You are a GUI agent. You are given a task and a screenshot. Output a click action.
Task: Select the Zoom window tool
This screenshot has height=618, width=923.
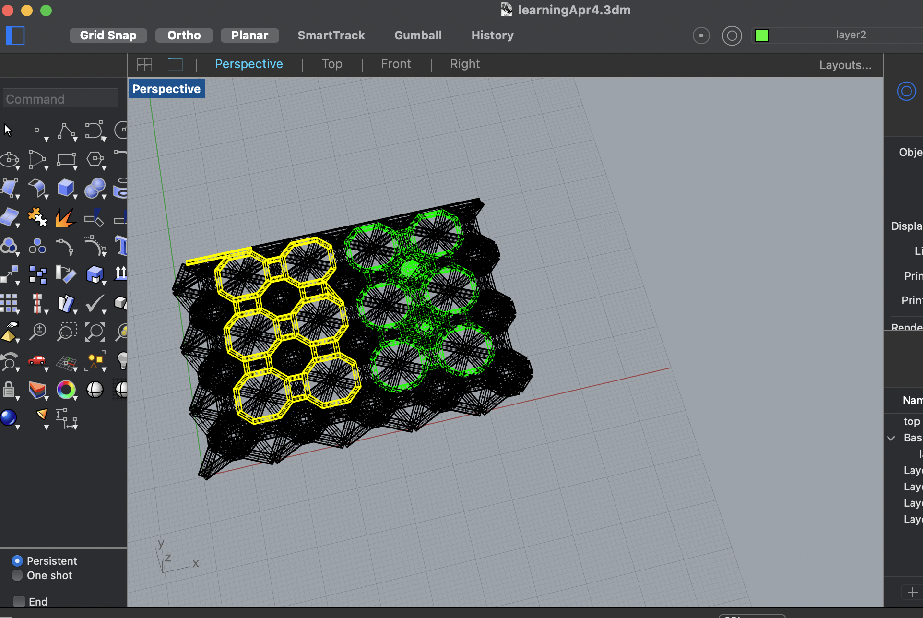66,332
